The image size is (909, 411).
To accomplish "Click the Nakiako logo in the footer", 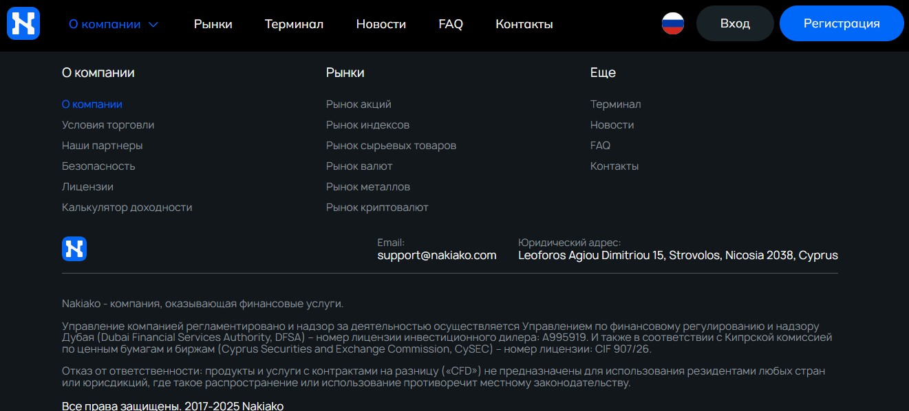I will (74, 249).
